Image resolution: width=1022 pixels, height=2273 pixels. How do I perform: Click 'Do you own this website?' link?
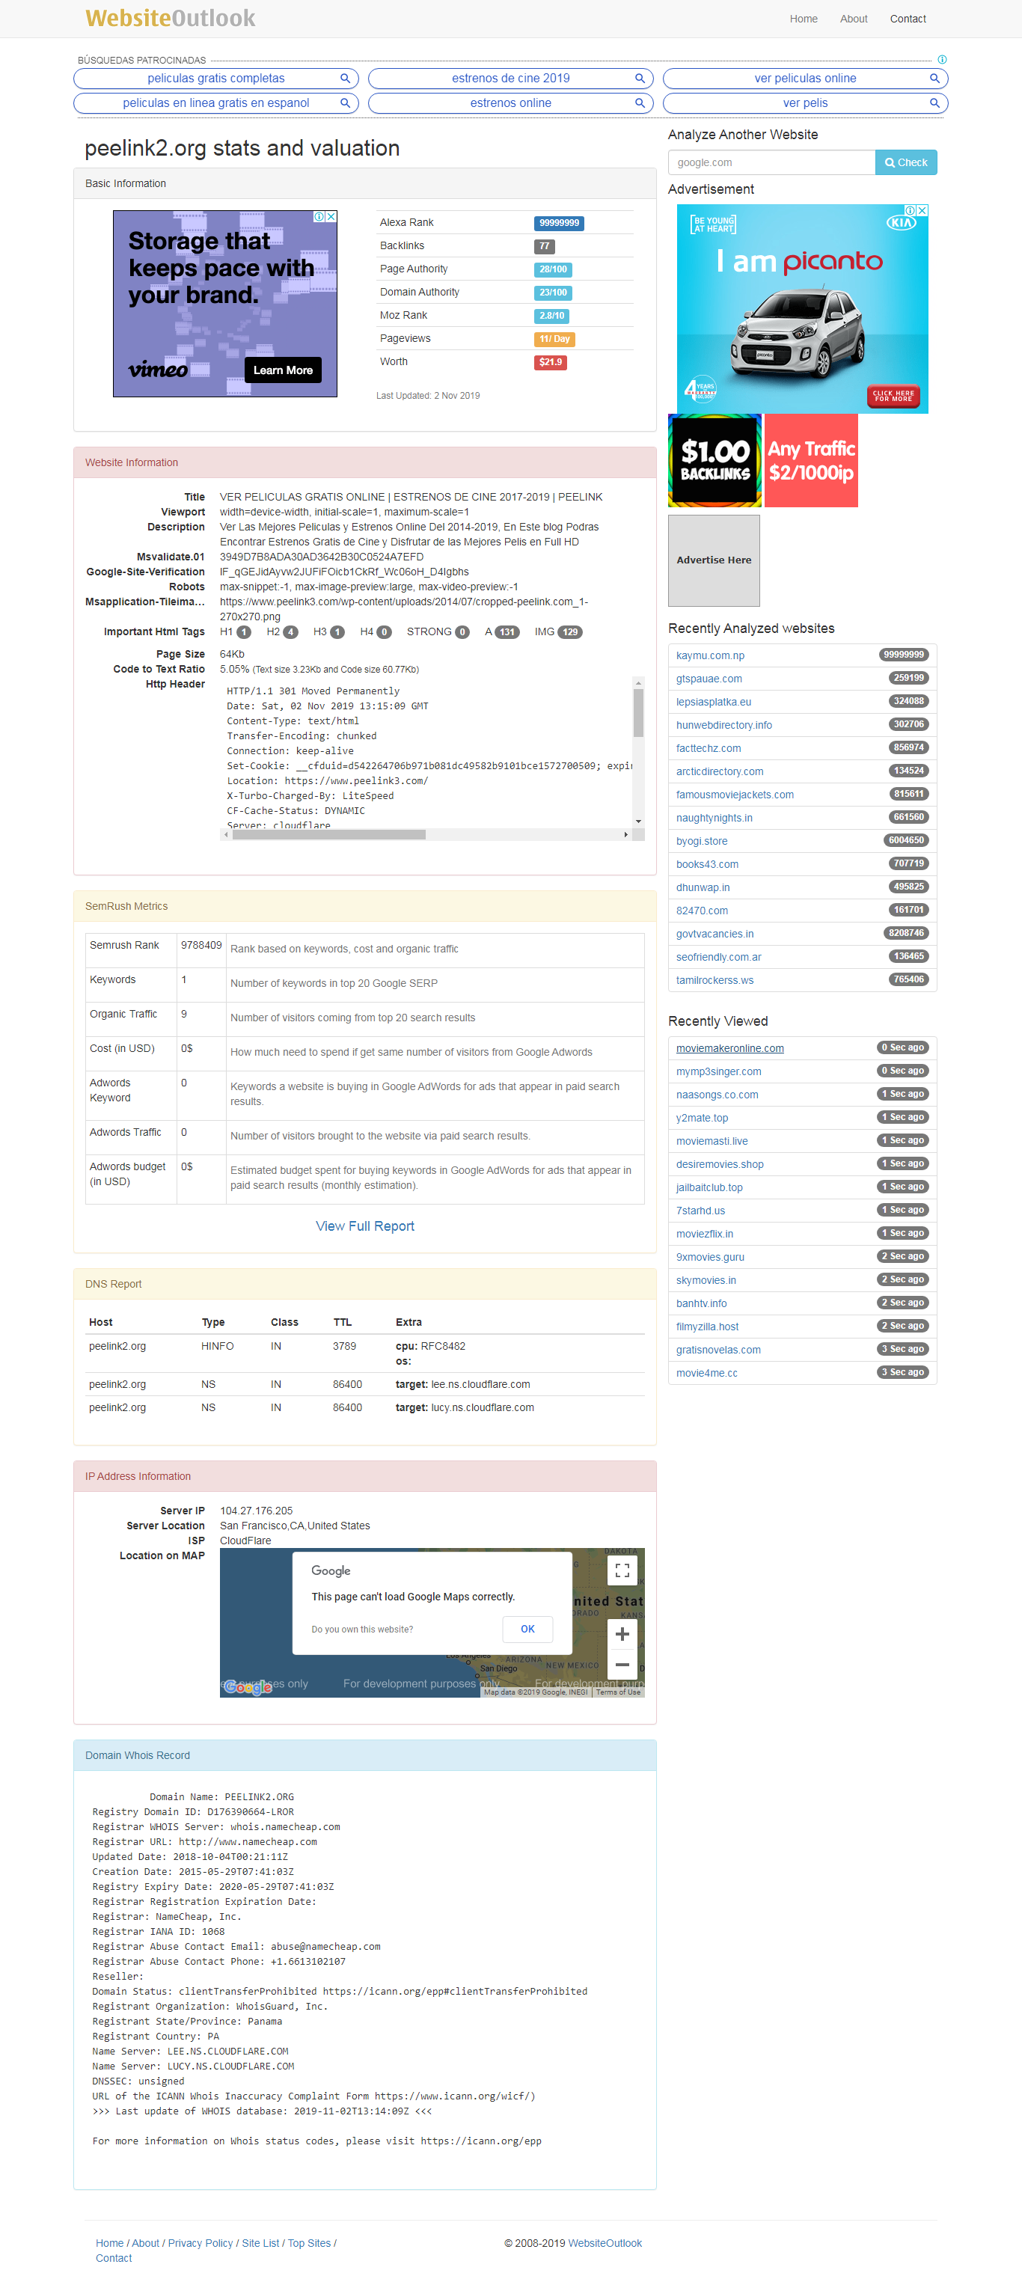(x=362, y=1630)
